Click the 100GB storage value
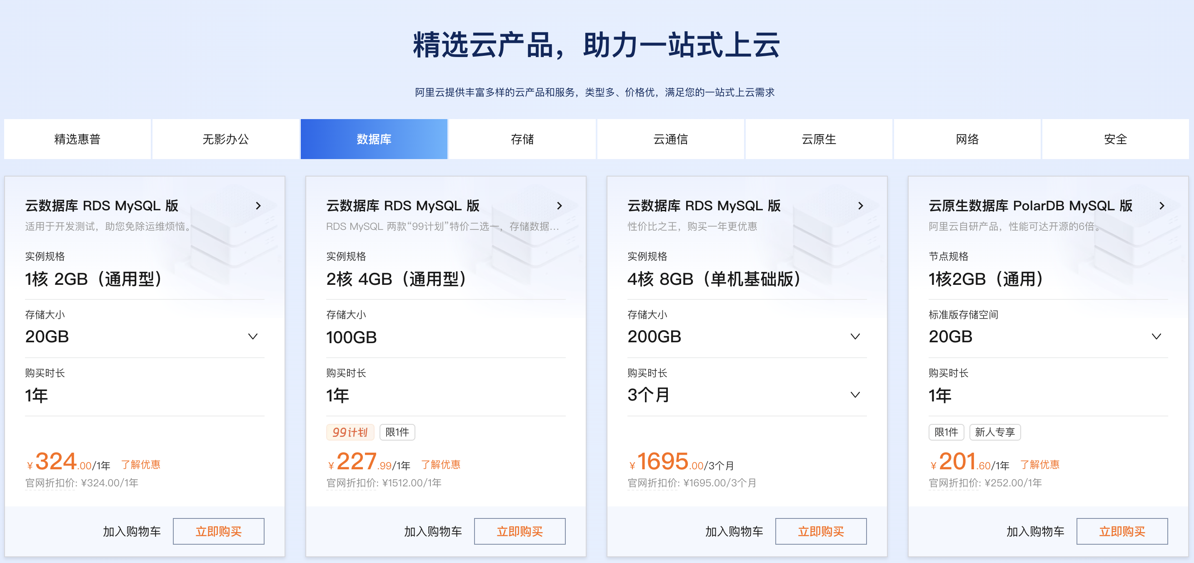This screenshot has width=1194, height=563. coord(352,337)
